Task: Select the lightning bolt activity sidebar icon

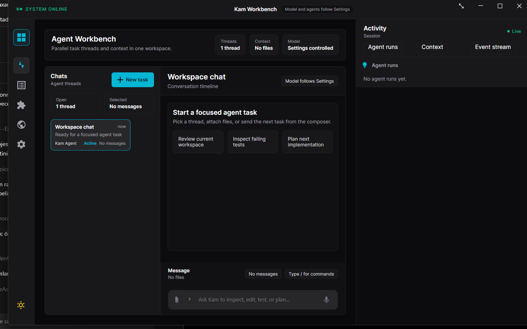Action: [21, 65]
